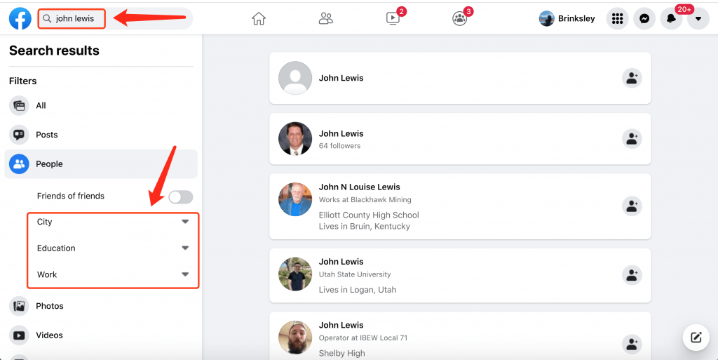
Task: Open the Brinksley profile link
Action: point(567,19)
